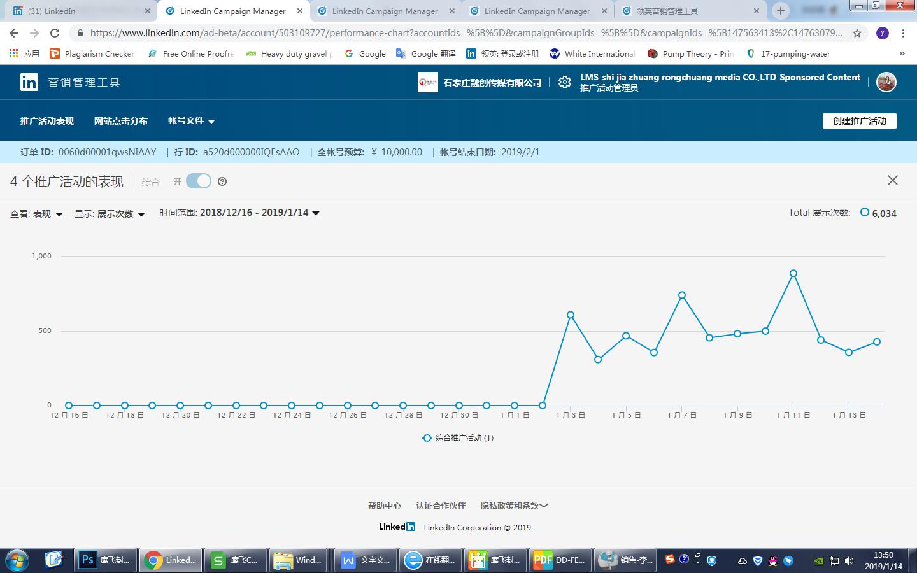Click the LinkedIn logo in header
This screenshot has height=573, width=917.
(x=29, y=82)
